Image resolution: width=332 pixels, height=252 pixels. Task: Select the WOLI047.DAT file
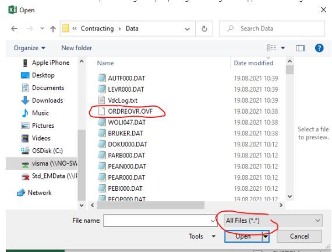coord(126,123)
